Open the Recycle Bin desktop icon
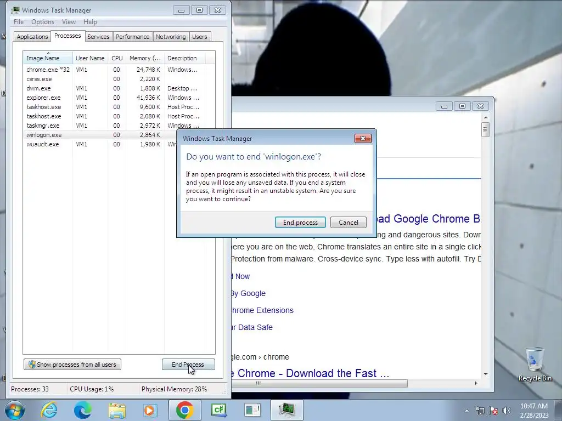 [535, 365]
